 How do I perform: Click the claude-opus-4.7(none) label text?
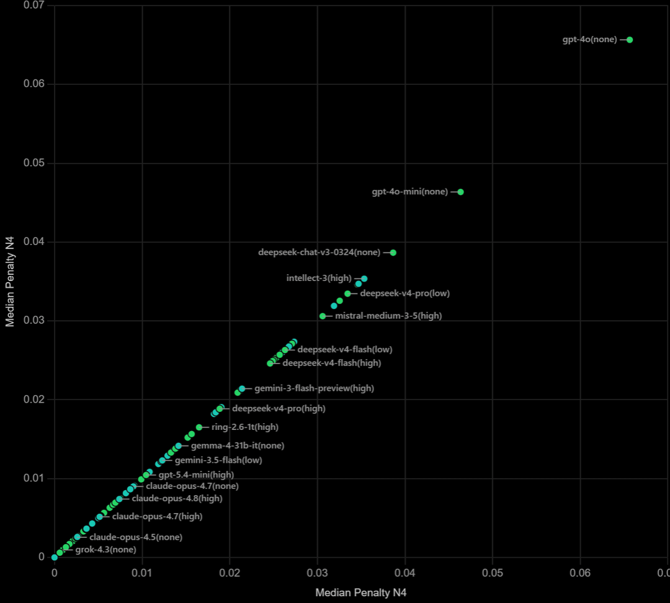coord(192,486)
